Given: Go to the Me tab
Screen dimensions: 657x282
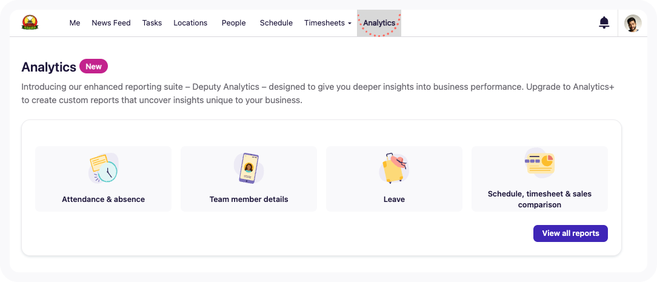Looking at the screenshot, I should 75,23.
